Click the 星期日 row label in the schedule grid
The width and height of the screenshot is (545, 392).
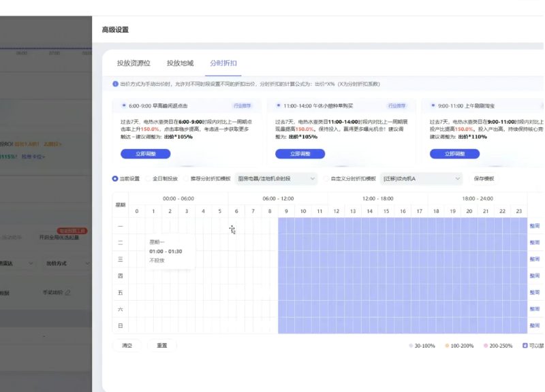(x=121, y=326)
